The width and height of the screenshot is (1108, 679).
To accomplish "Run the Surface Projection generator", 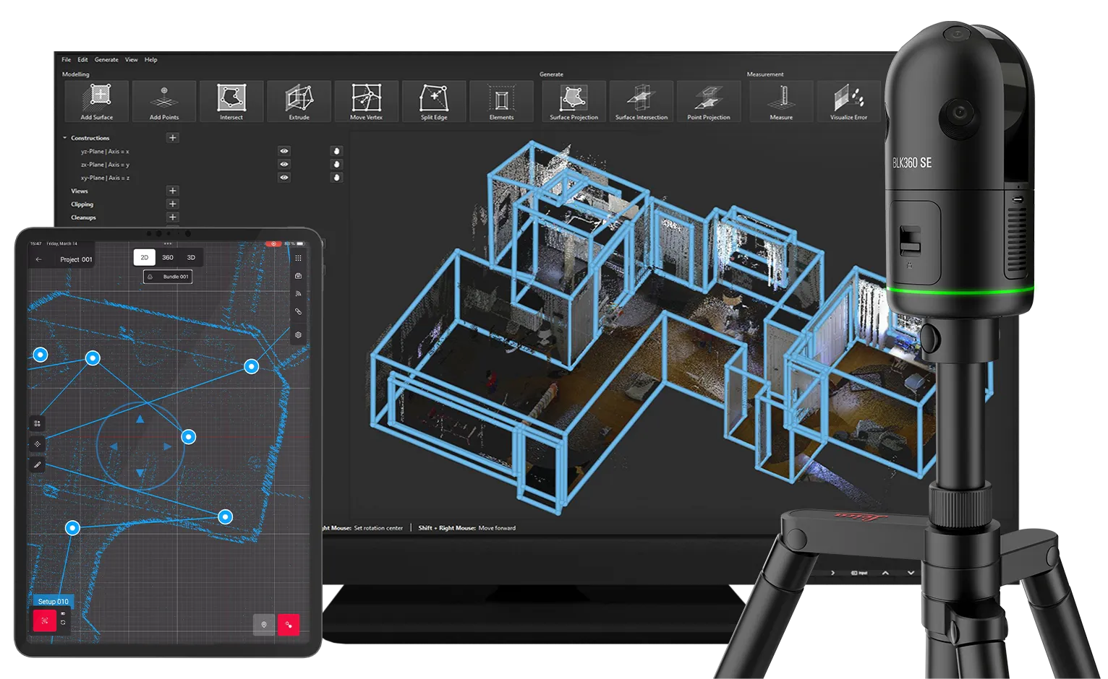I will [x=574, y=100].
